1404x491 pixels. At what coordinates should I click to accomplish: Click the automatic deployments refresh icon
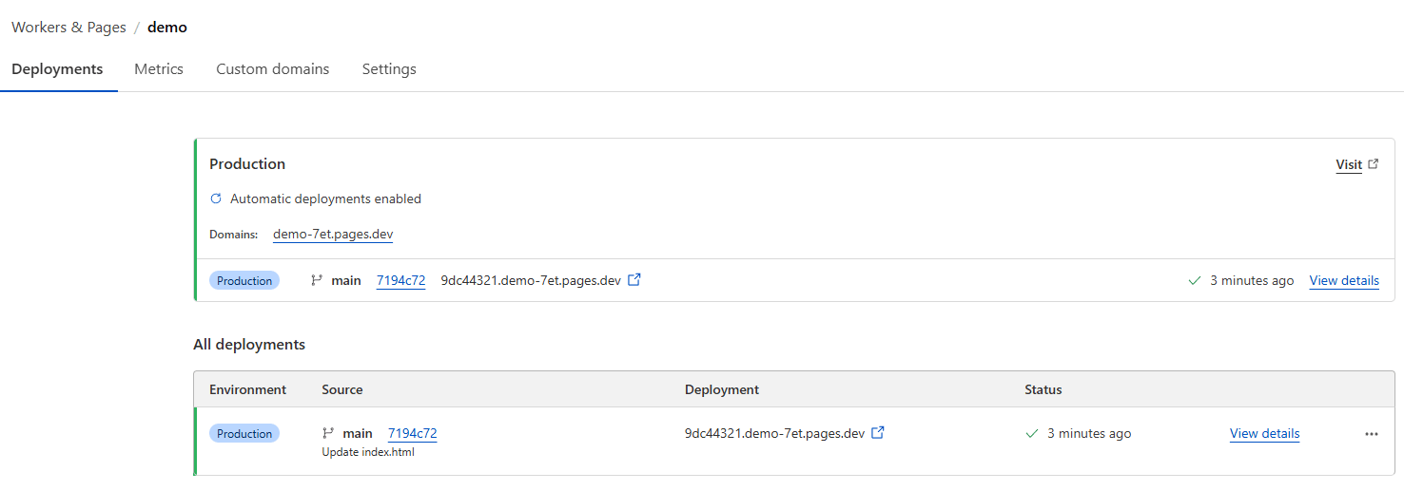tap(216, 199)
